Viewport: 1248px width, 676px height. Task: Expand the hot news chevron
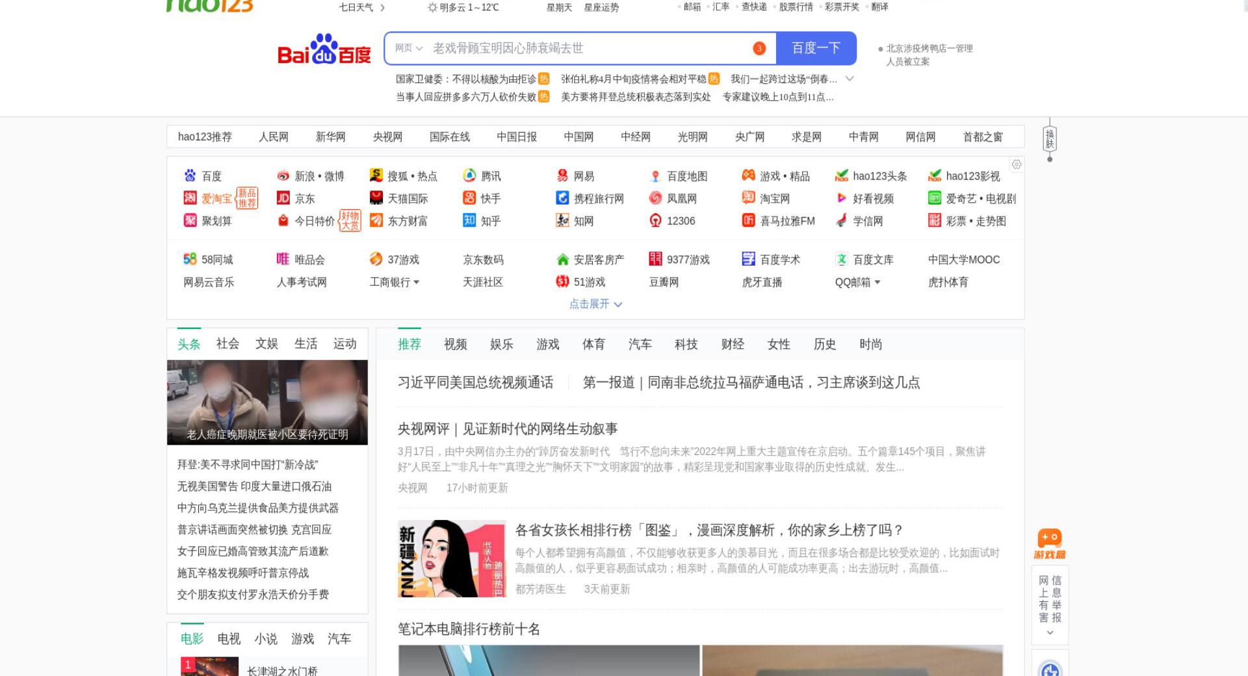[x=849, y=79]
